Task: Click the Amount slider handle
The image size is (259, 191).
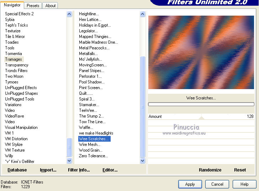Action: [201, 118]
